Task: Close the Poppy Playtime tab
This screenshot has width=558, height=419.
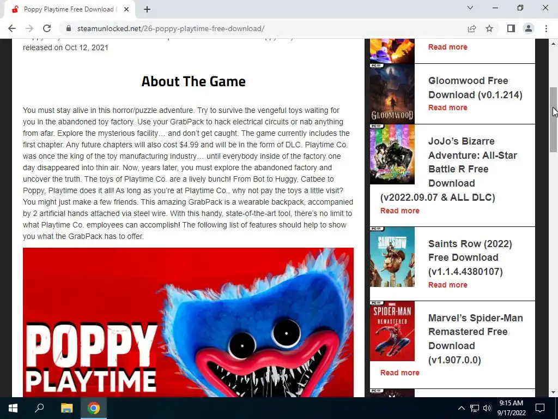Action: point(126,9)
